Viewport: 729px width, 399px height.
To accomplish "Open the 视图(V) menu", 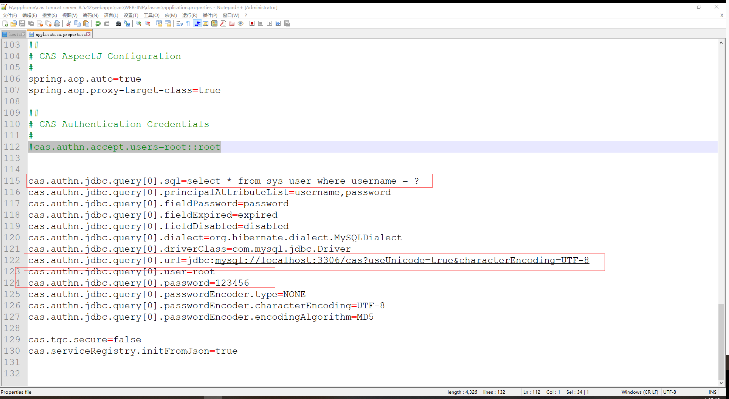I will click(70, 15).
